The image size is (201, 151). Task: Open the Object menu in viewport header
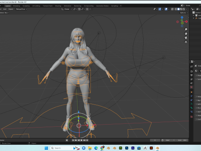pyautogui.click(x=11, y=9)
